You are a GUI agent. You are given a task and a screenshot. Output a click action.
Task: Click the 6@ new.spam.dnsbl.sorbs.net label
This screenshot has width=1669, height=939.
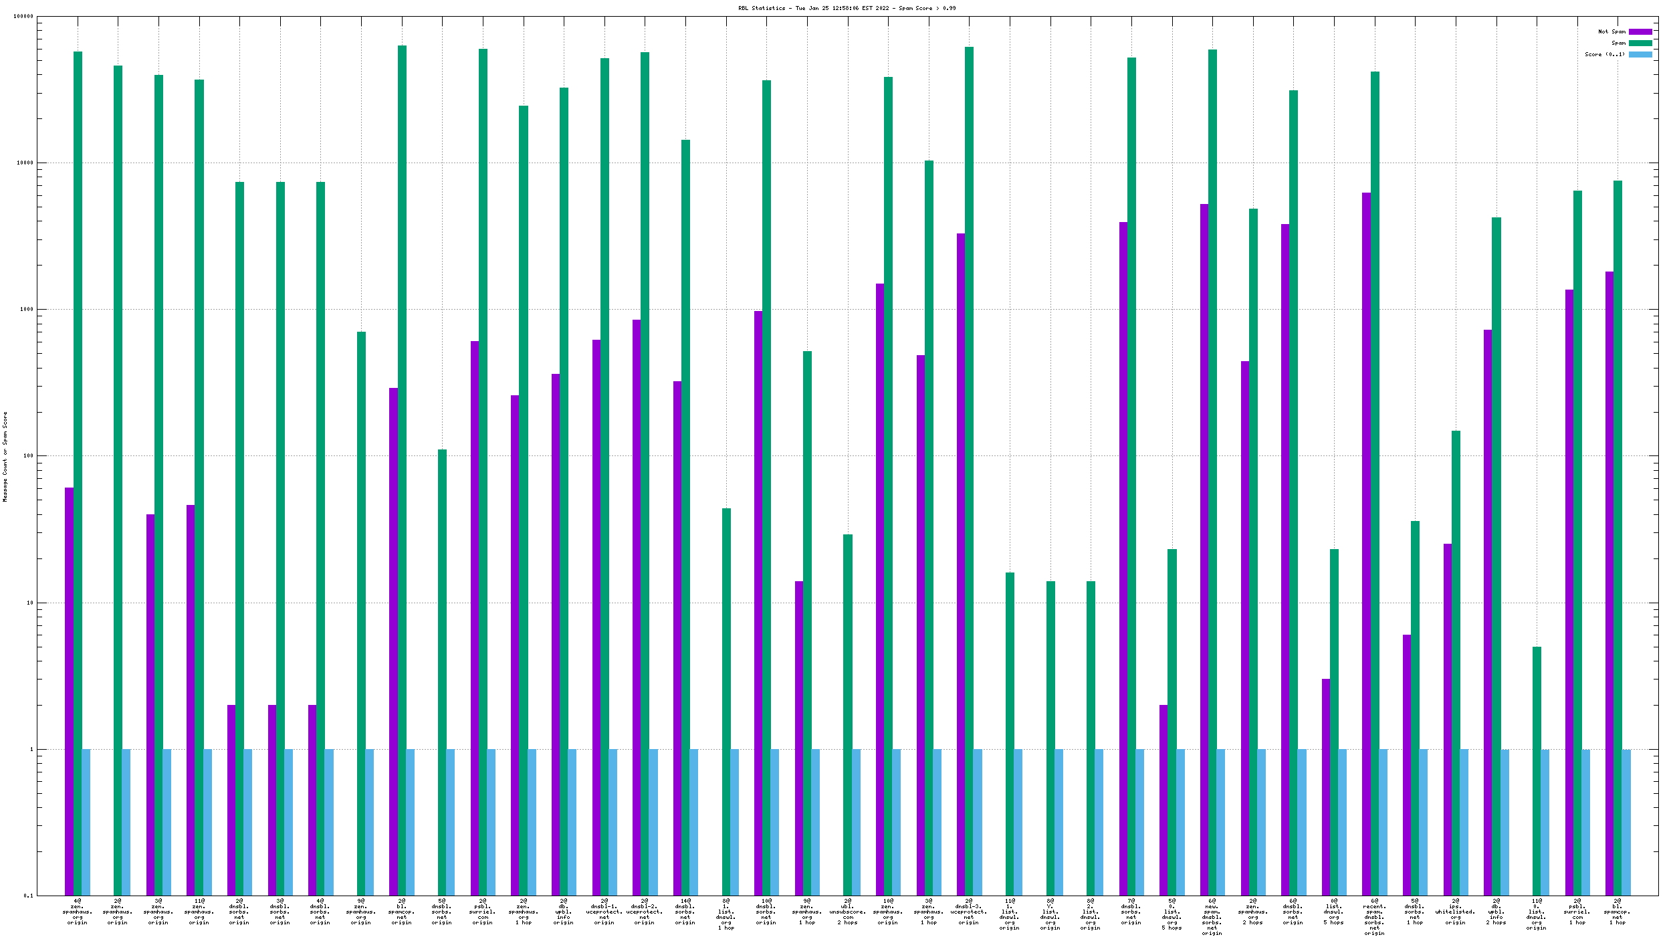click(1212, 917)
